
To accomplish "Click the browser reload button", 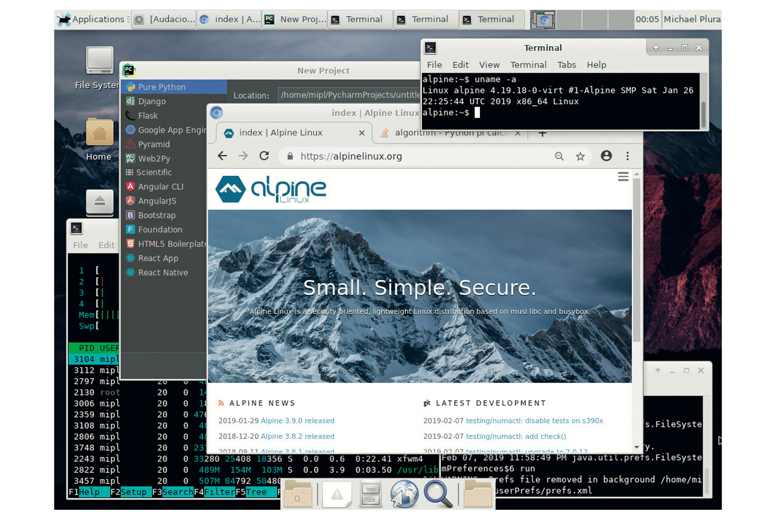I will (264, 156).
